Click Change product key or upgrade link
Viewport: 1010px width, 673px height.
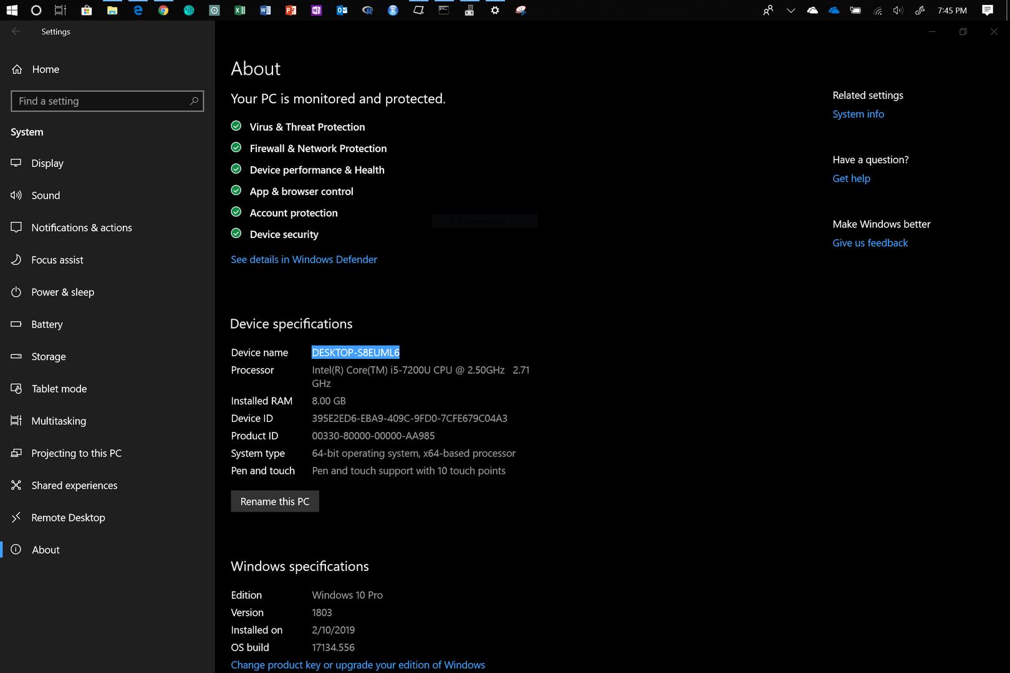click(358, 665)
